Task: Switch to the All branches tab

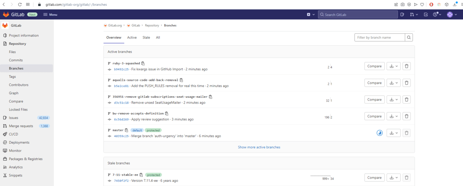Action: coord(158,37)
